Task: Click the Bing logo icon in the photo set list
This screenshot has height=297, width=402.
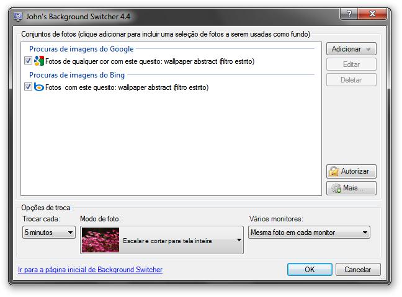Action: (39, 87)
